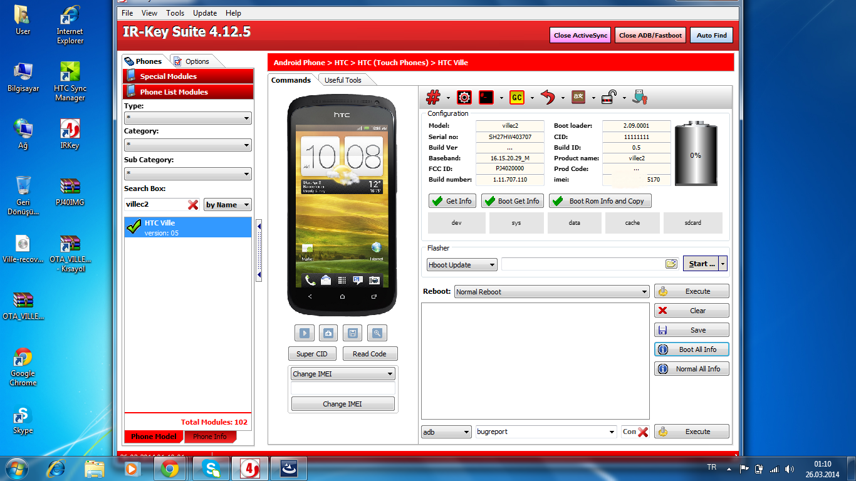Open the Update menu
The width and height of the screenshot is (856, 481).
coord(205,13)
